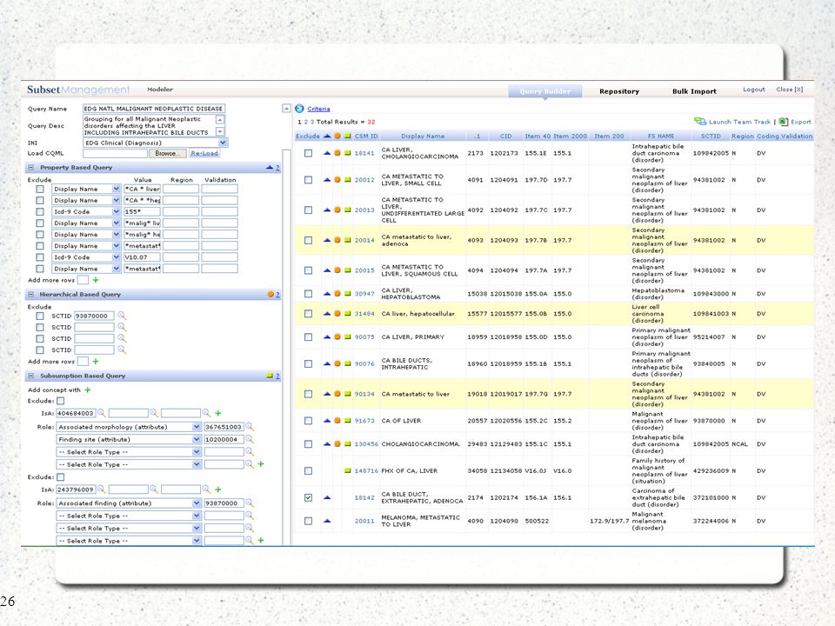This screenshot has width=835, height=626.
Task: Click the green plus next to Add concept with
Action: point(88,390)
